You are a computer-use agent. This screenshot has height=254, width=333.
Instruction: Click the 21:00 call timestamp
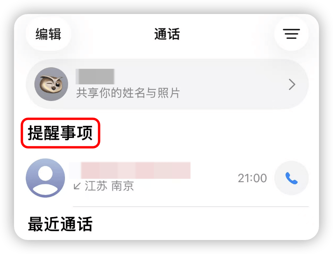(252, 178)
